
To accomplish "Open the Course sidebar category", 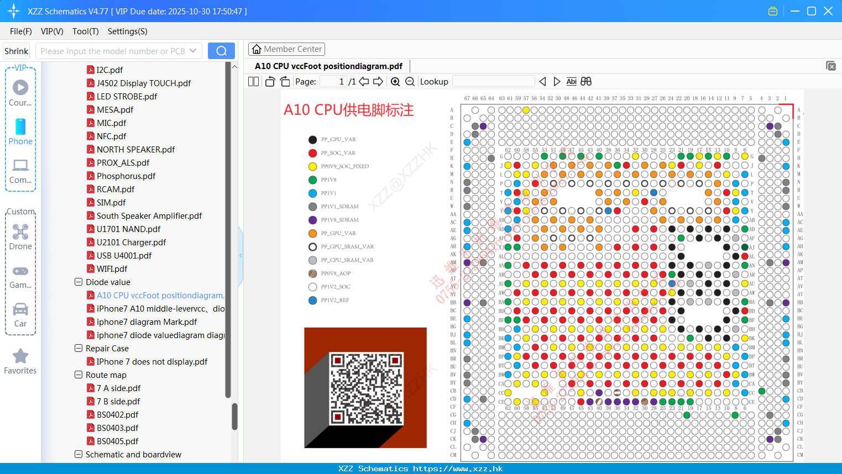I will [x=20, y=93].
